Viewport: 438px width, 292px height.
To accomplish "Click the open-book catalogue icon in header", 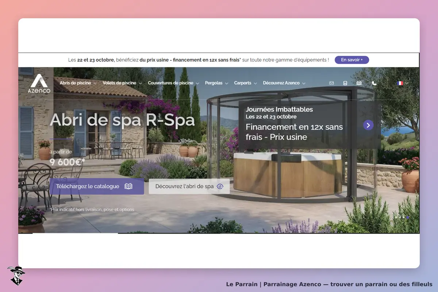I will click(359, 83).
